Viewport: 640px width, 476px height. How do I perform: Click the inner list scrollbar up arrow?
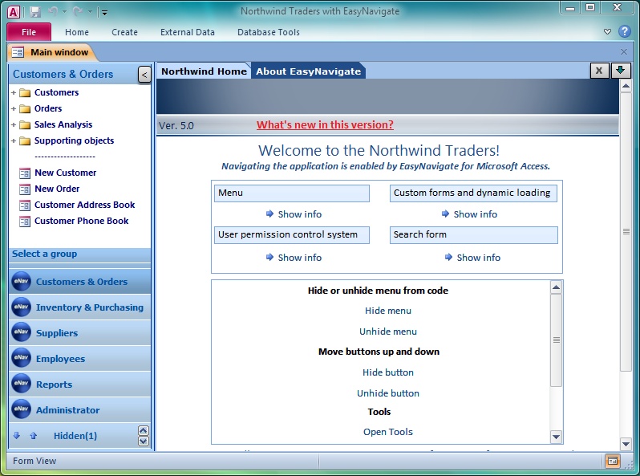click(556, 287)
